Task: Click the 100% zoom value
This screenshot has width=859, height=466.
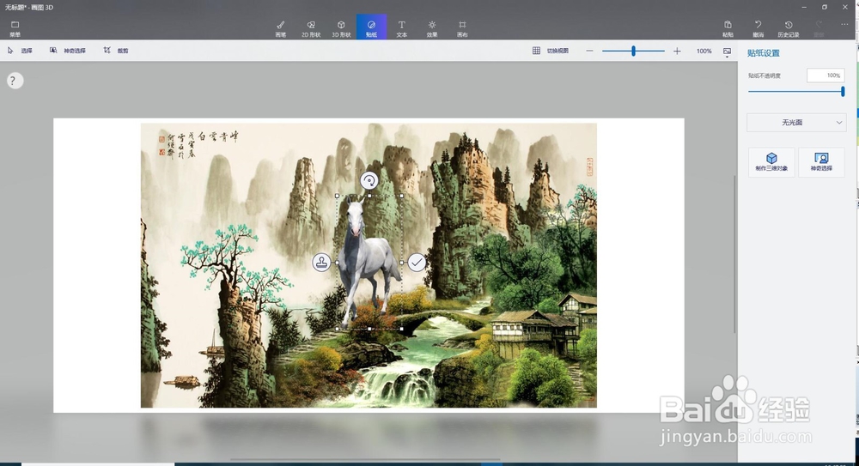Action: [704, 51]
